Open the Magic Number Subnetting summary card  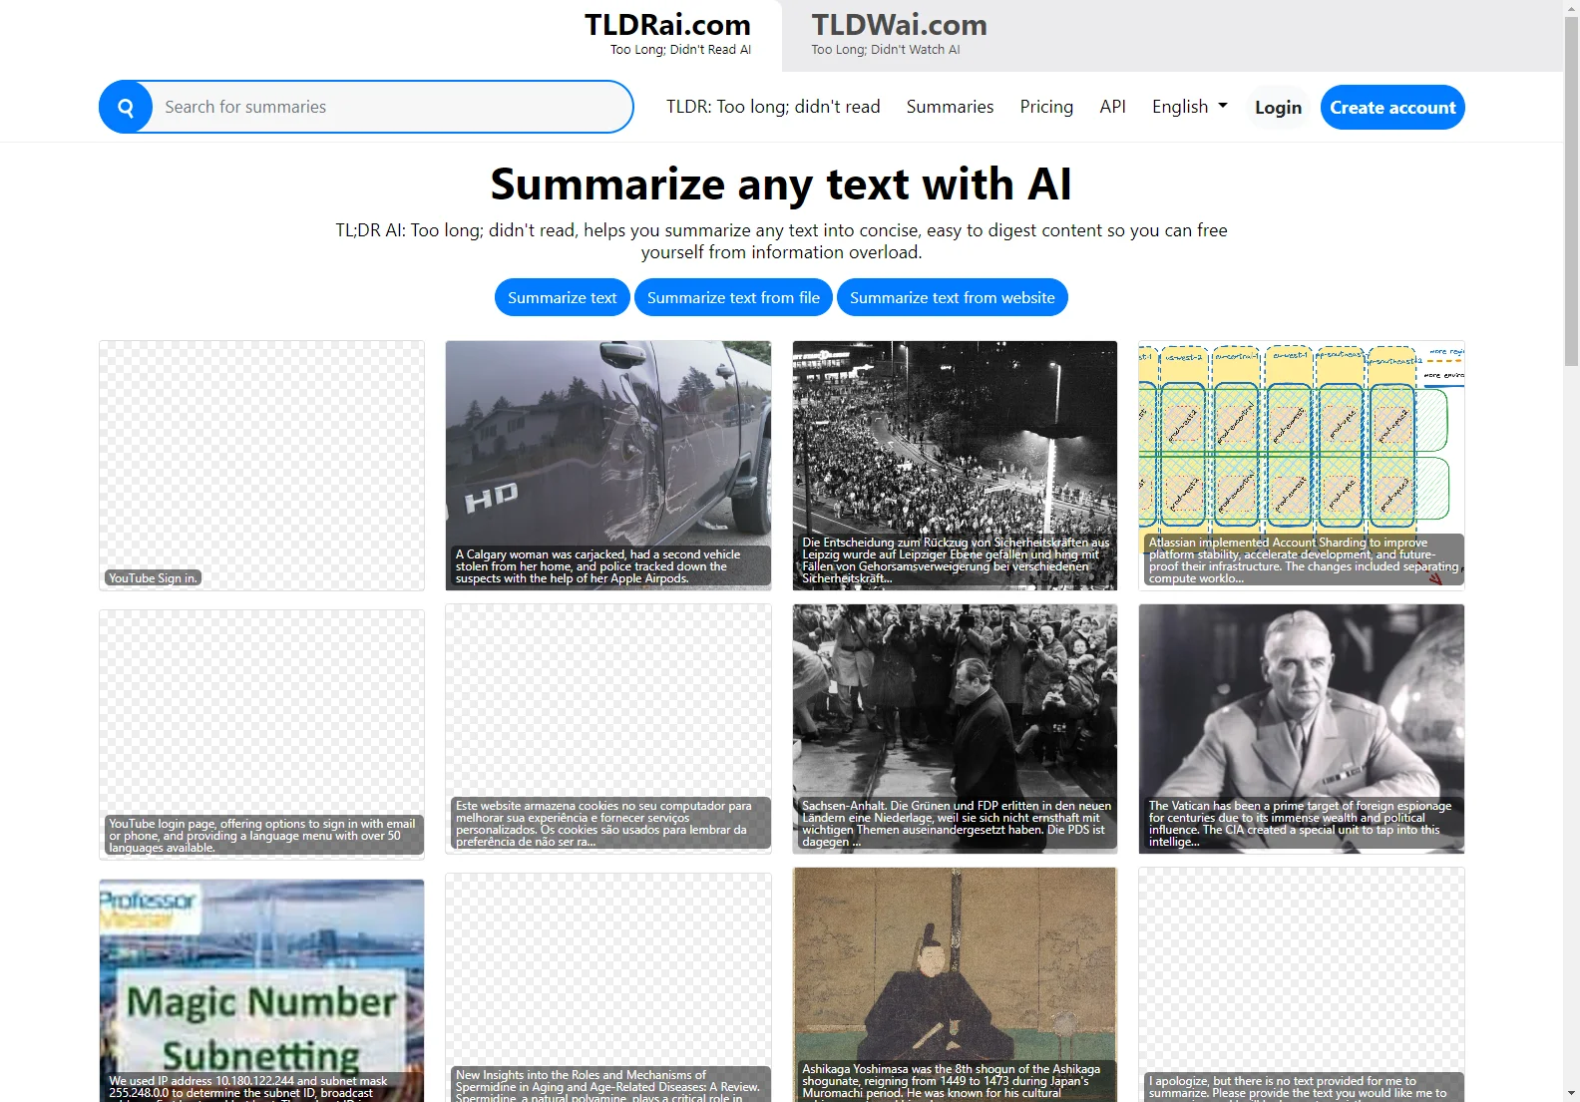point(261,990)
